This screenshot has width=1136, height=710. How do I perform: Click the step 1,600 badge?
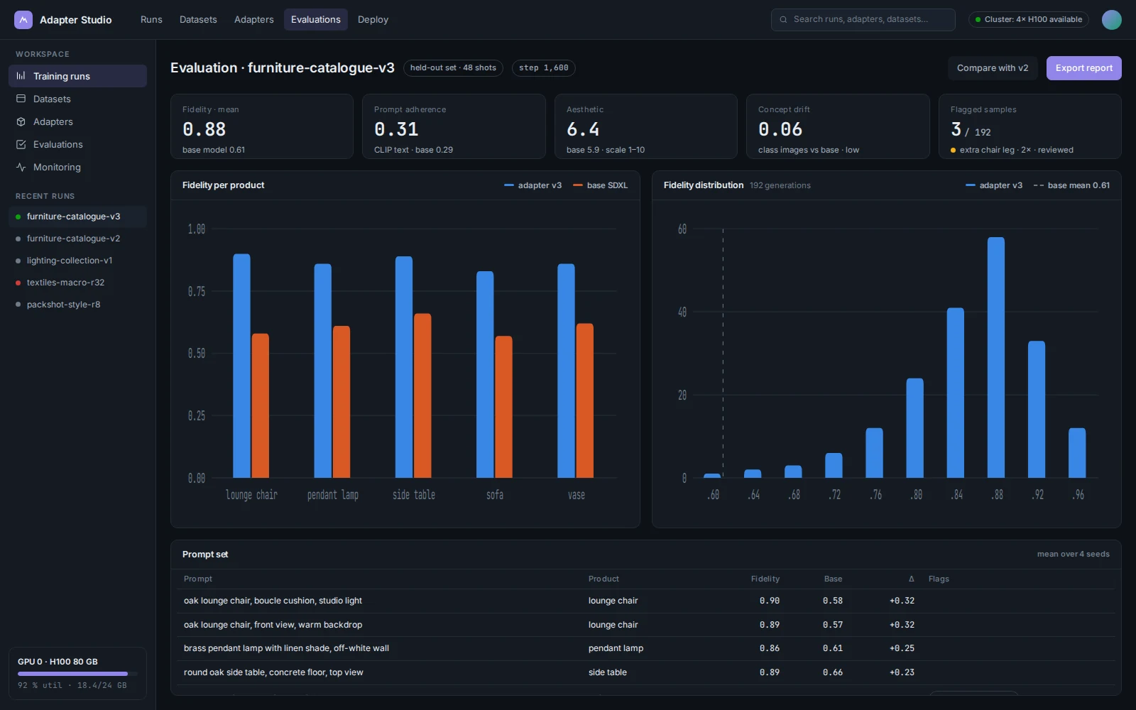pyautogui.click(x=543, y=68)
